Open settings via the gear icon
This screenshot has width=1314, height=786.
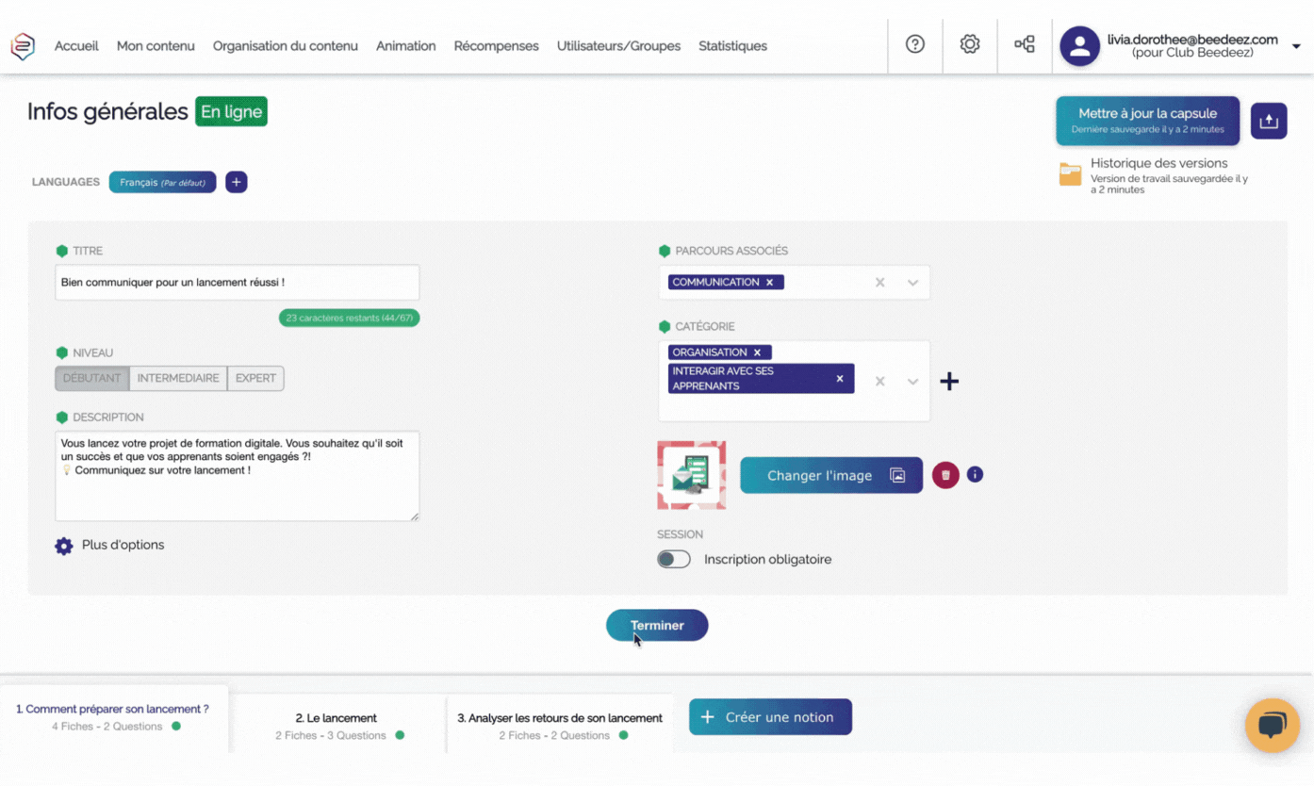tap(969, 44)
